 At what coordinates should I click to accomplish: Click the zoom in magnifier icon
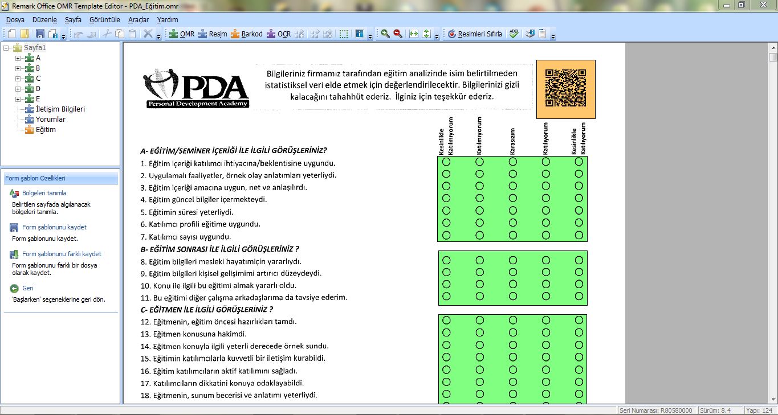[x=385, y=34]
